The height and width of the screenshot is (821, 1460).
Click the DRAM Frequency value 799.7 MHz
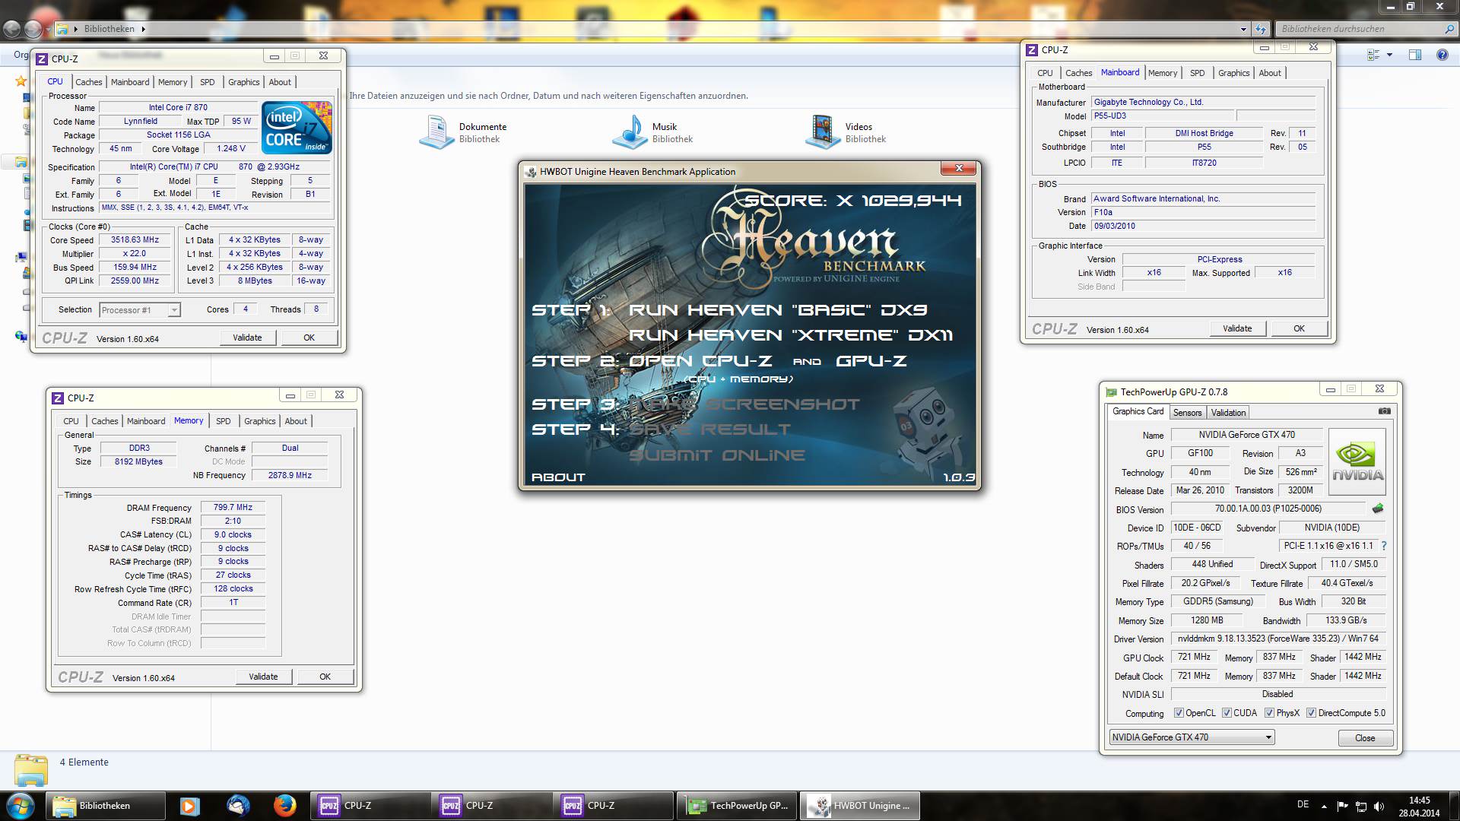click(x=233, y=507)
